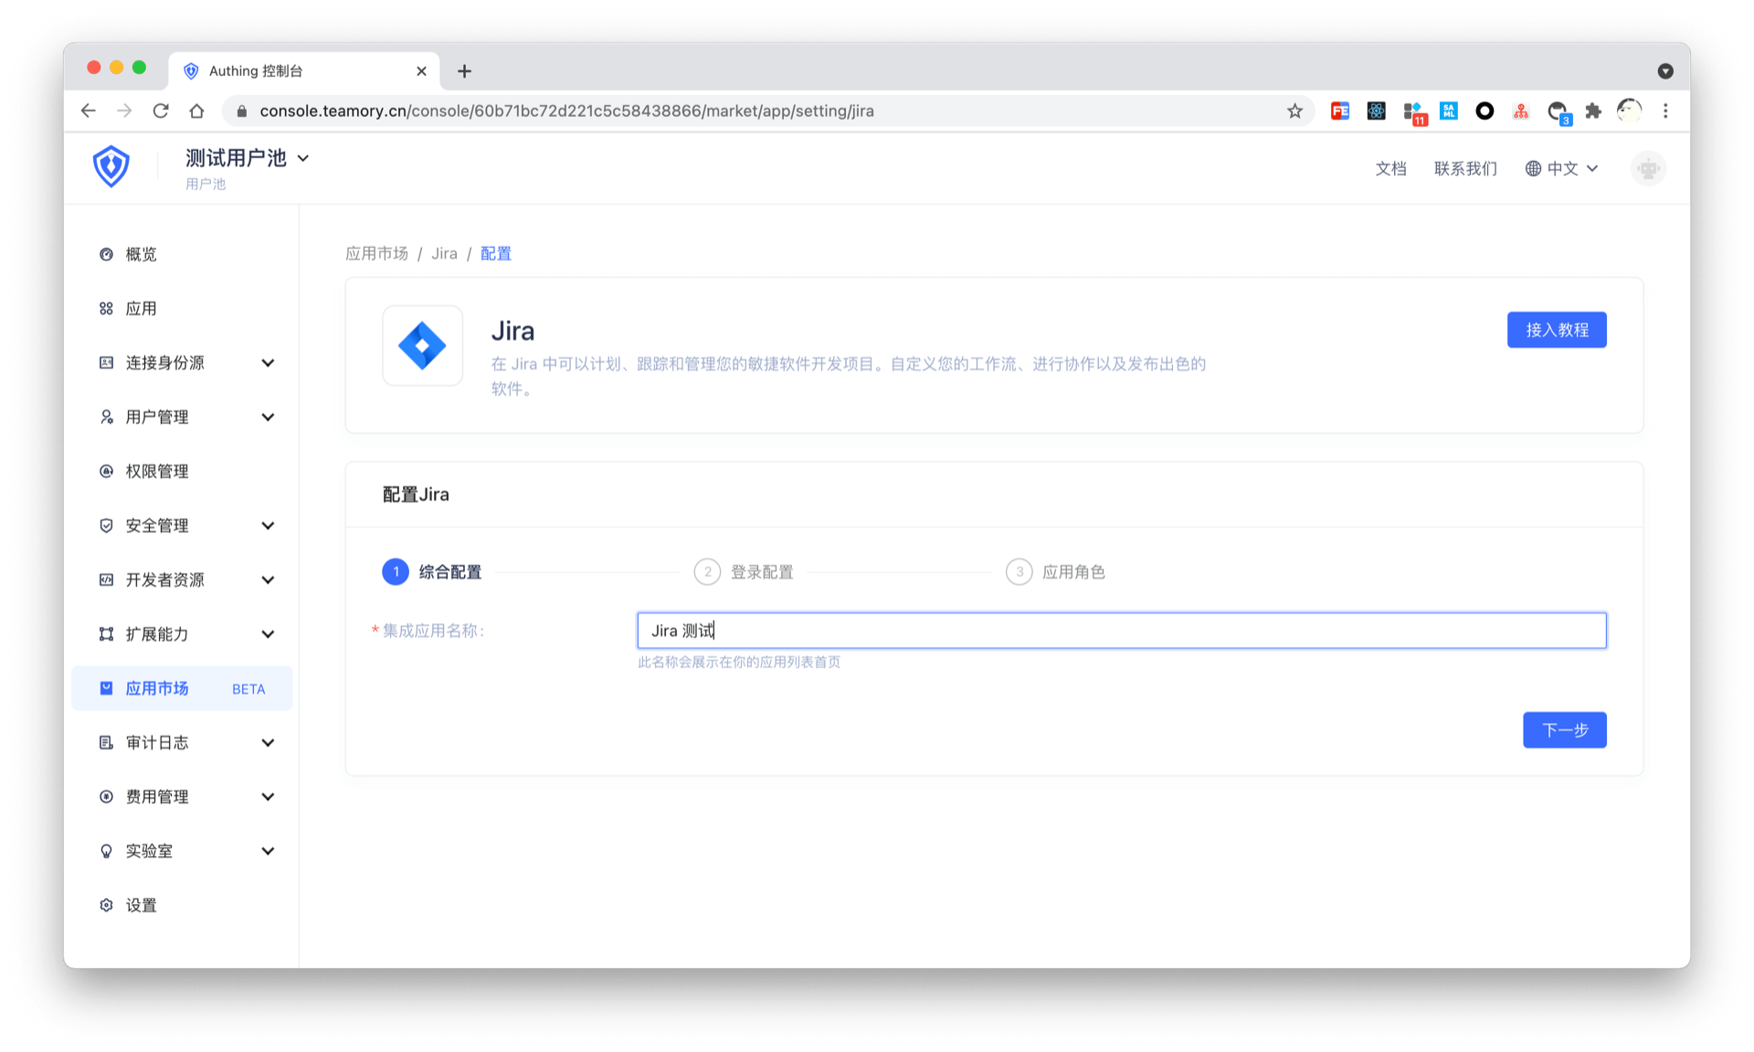Open the browser extensions puzzle icon
Viewport: 1754px width, 1052px height.
click(1593, 112)
